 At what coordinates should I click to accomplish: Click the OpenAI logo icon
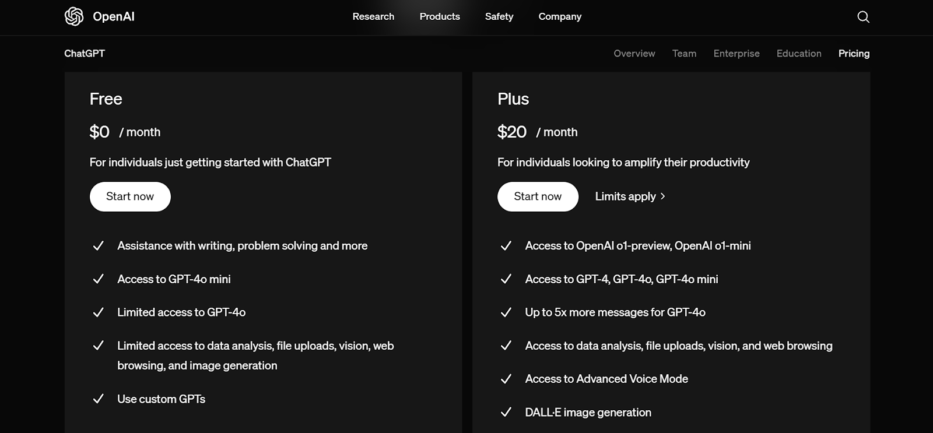(x=74, y=16)
